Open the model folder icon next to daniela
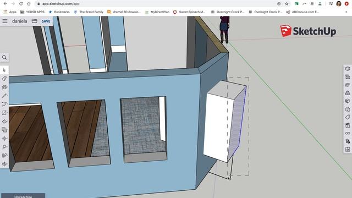This screenshot has width=352, height=198. click(x=34, y=21)
